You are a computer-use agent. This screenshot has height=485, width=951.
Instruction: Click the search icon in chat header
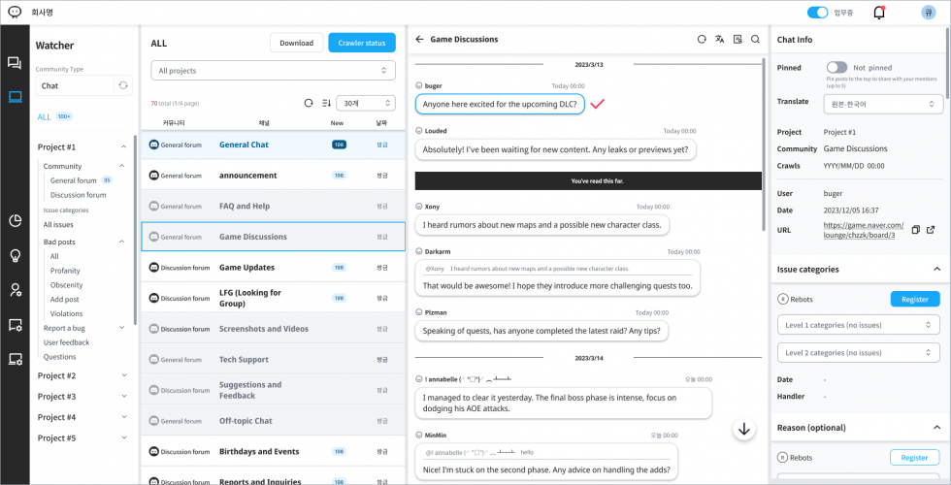click(x=755, y=40)
